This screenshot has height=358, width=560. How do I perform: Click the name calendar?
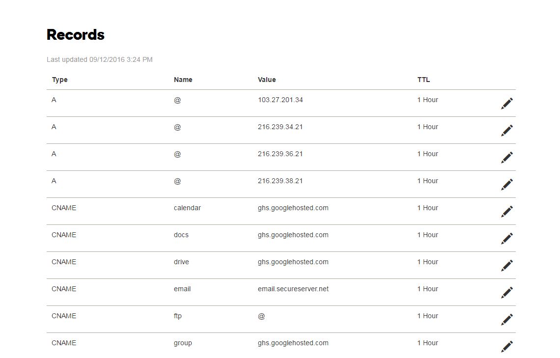pos(187,208)
